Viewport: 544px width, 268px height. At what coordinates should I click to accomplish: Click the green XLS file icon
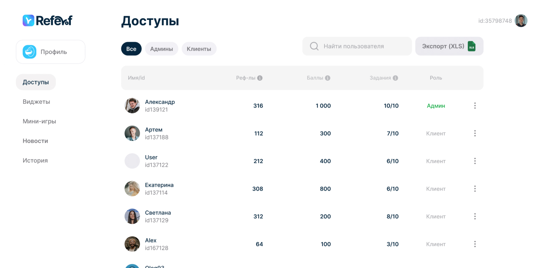472,46
